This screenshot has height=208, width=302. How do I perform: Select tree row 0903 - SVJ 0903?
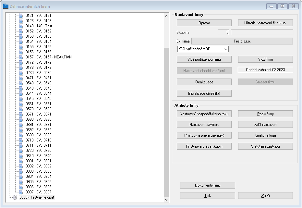pyautogui.click(x=39, y=171)
